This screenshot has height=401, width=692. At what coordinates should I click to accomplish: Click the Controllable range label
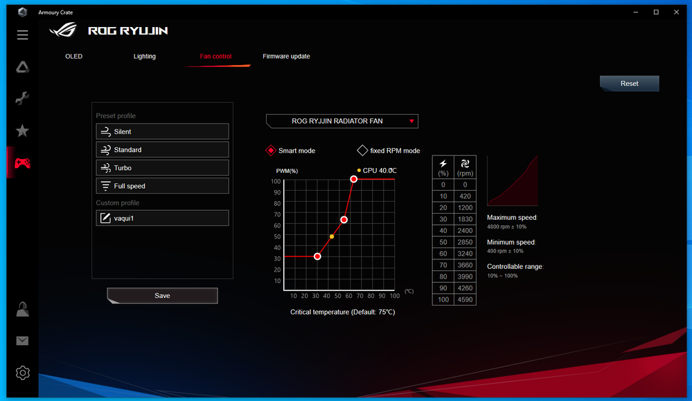click(515, 267)
